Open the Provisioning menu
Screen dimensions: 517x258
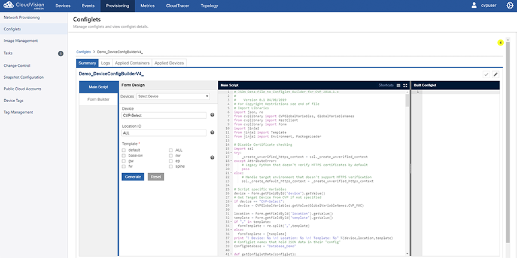tap(117, 6)
